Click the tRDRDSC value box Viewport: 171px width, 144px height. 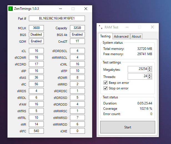[77, 91]
